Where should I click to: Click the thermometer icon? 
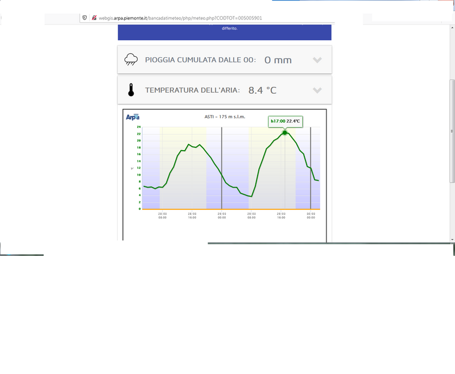coord(131,90)
